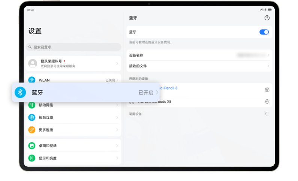The height and width of the screenshot is (181, 298).
Task: Tap the Bluetooth status bar icon
Action: click(x=265, y=10)
